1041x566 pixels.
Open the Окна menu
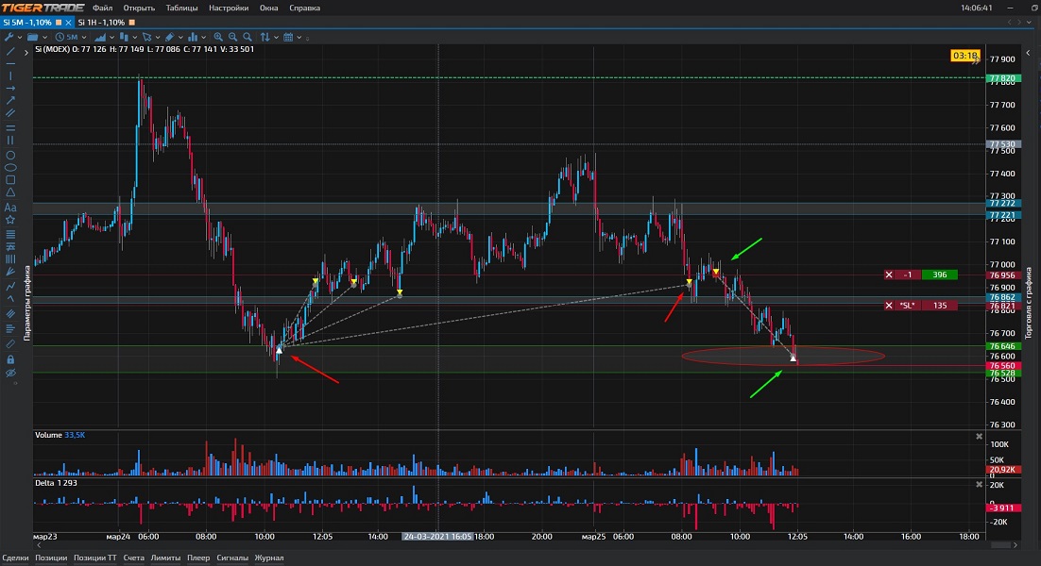click(x=268, y=8)
